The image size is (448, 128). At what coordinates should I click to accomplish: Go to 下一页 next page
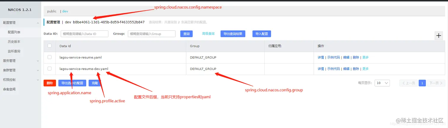[436, 83]
